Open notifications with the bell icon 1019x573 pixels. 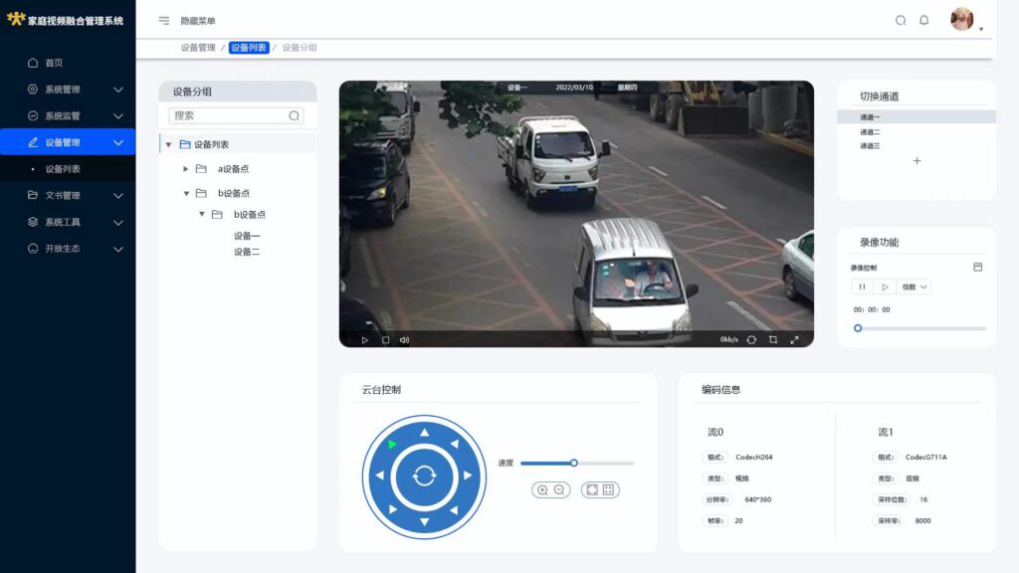click(x=923, y=20)
